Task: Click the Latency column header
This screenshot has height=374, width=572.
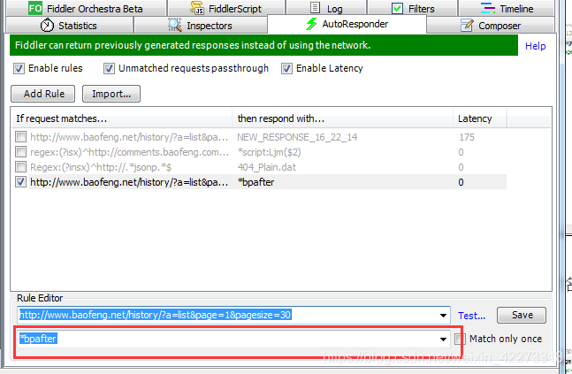Action: pyautogui.click(x=480, y=118)
